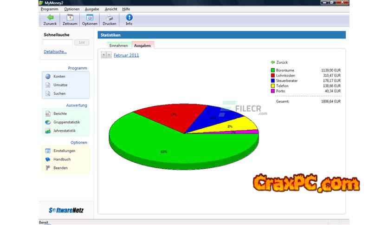Click the red Lohnkosten legend swatch
The width and height of the screenshot is (388, 225).
pyautogui.click(x=273, y=76)
